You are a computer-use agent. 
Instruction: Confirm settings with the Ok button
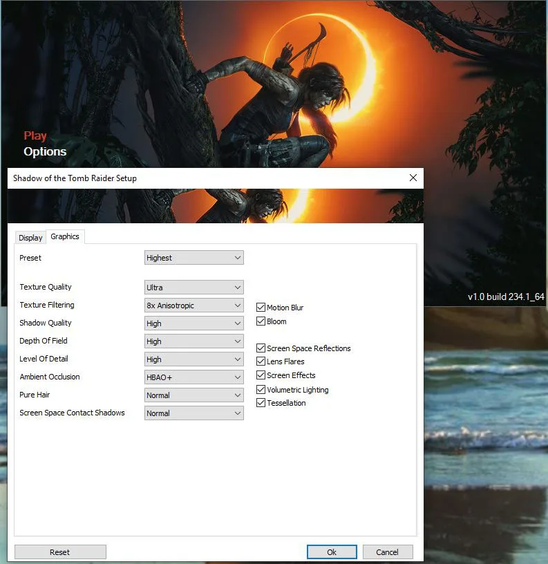tap(332, 552)
